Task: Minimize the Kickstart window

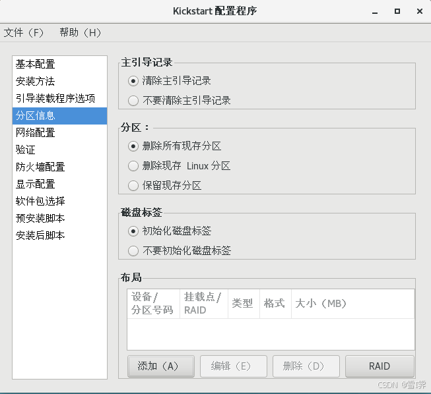Action: [375, 12]
